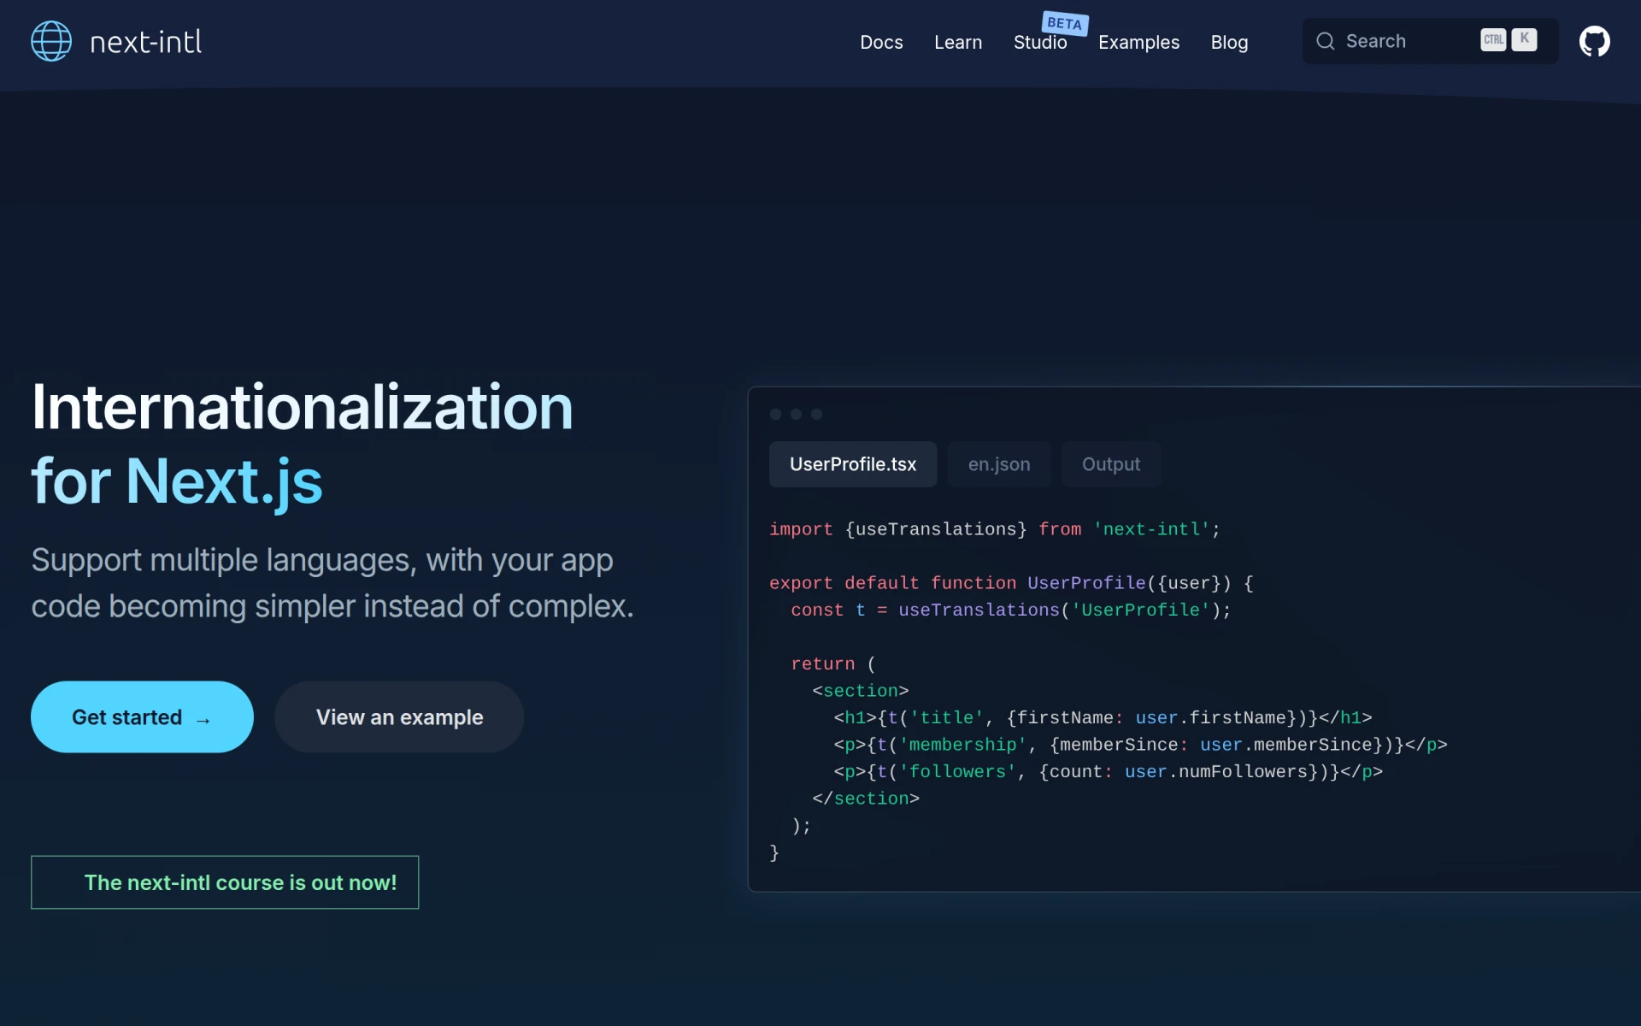Open the next-intl course announcement link
Viewport: 1641px width, 1026px height.
point(225,882)
